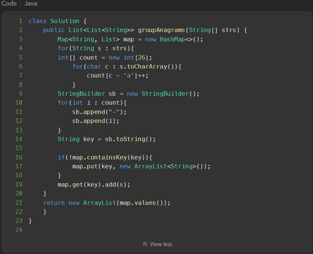
Task: Click 'String key = sb.toString();' line
Action: [x=107, y=139]
